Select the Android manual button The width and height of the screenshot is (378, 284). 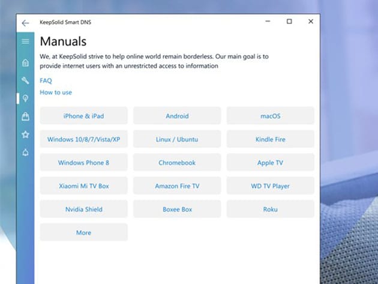point(177,116)
